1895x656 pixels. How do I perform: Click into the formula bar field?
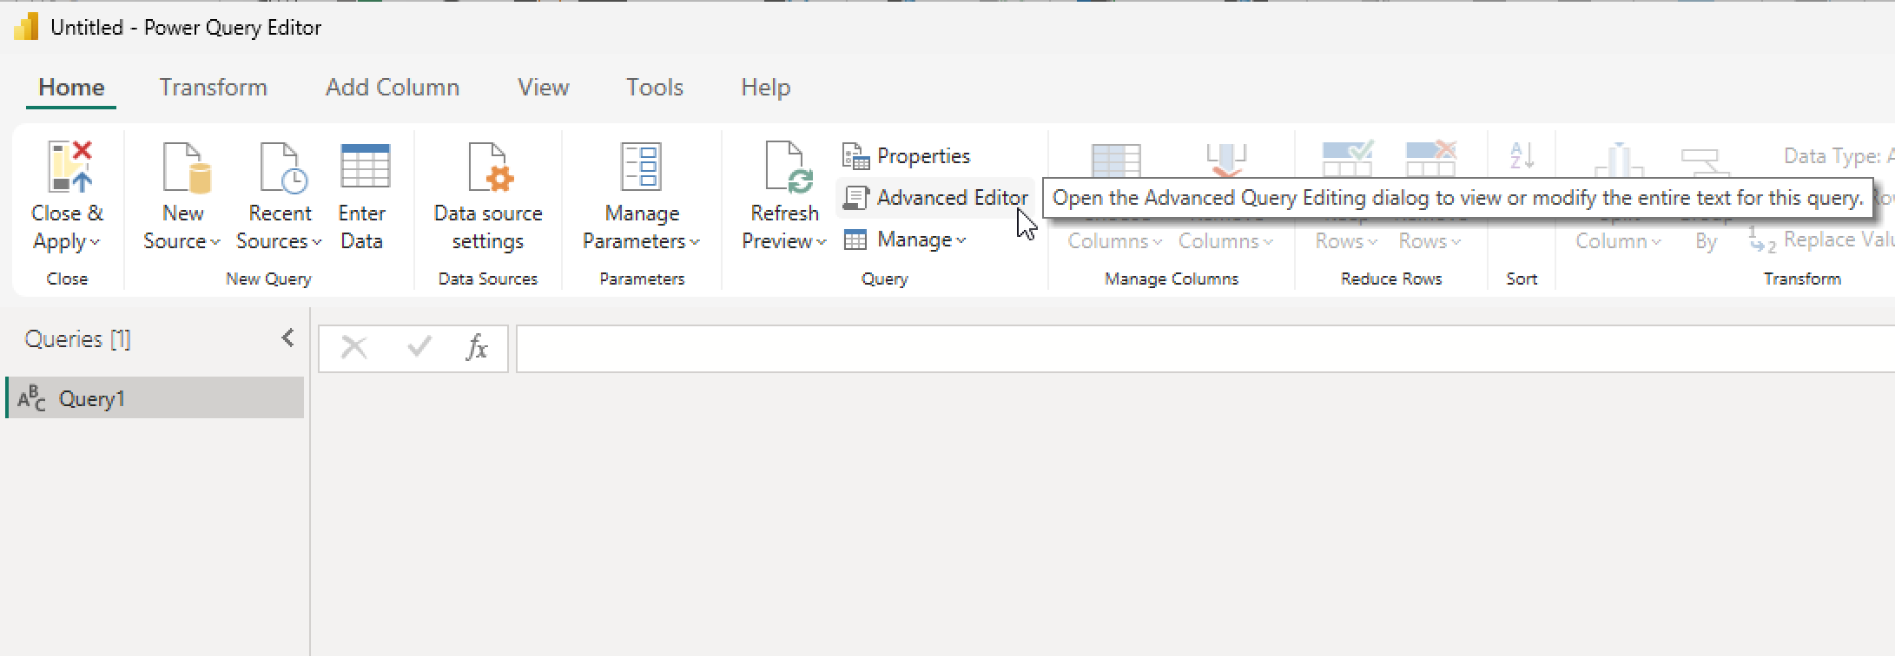[x=1205, y=349]
